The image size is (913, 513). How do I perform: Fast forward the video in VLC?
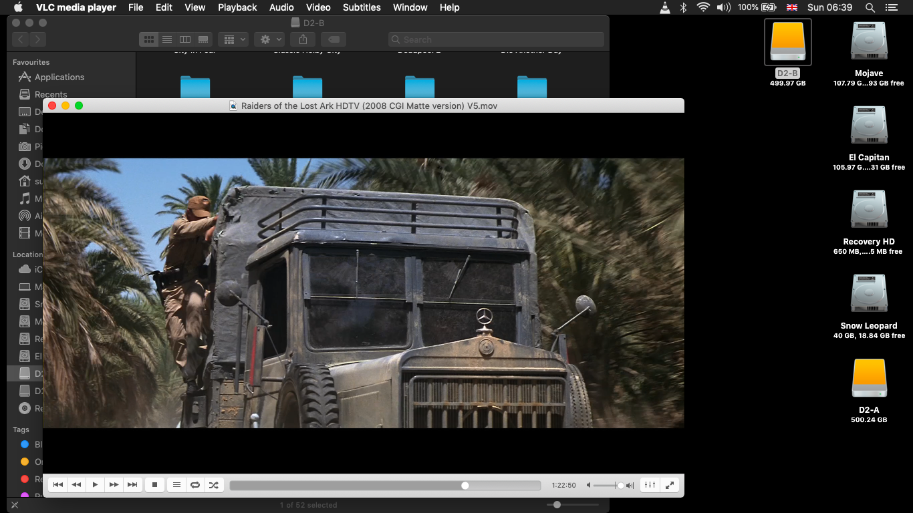point(114,485)
